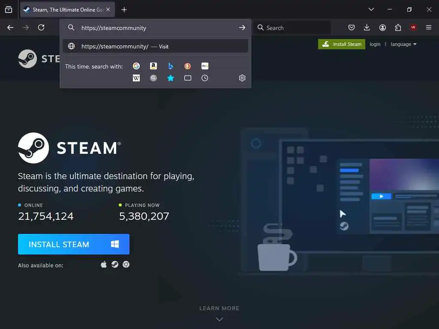
Task: Expand the language dropdown
Action: (x=403, y=44)
